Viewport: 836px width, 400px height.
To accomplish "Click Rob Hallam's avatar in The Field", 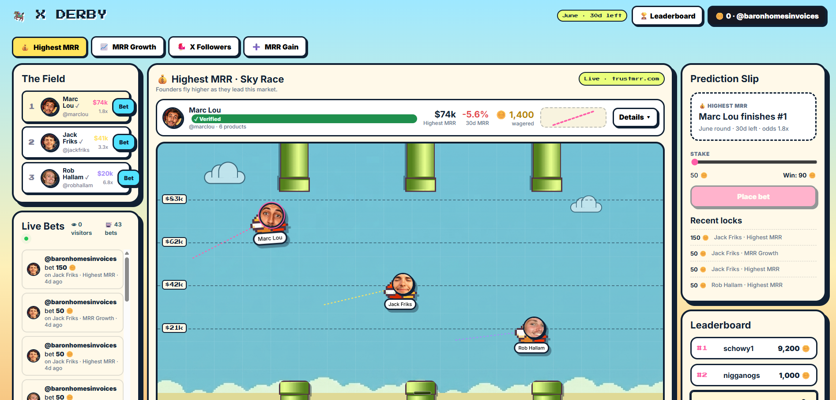I will tap(50, 178).
